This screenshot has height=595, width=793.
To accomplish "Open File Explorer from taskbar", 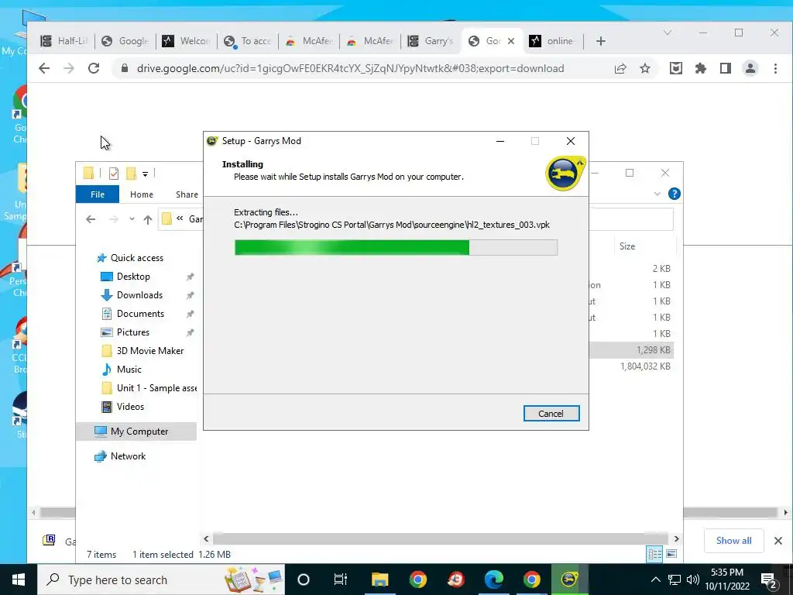I will point(379,580).
